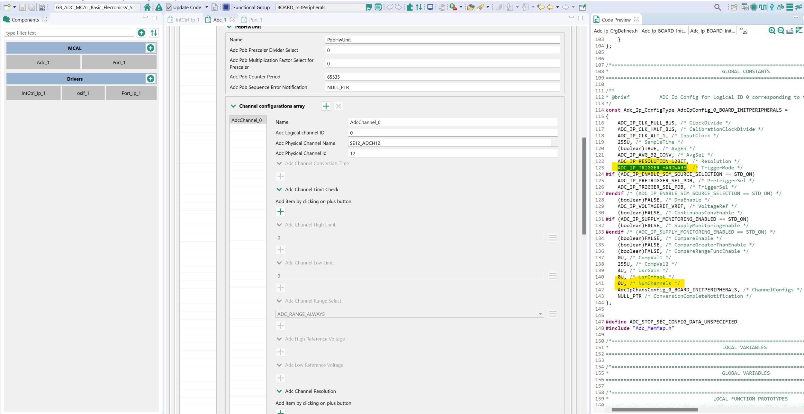Toggle Adc Channel High Limit menu icon

tap(553, 238)
